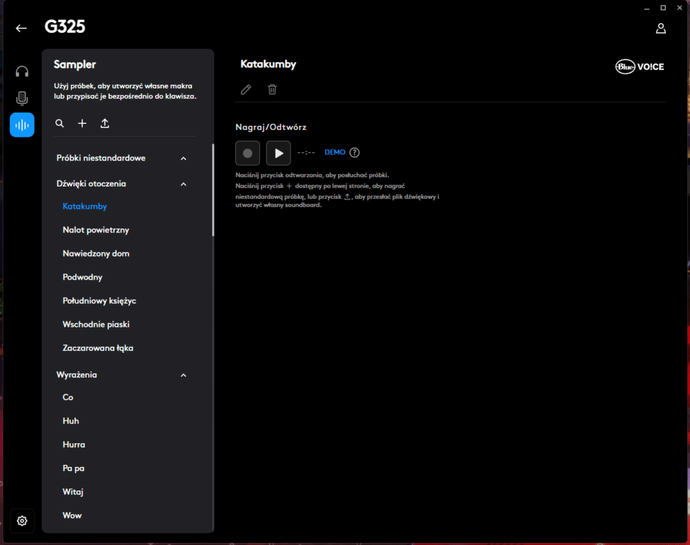This screenshot has height=545, width=690.
Task: Click the DEMO link
Action: (x=335, y=153)
